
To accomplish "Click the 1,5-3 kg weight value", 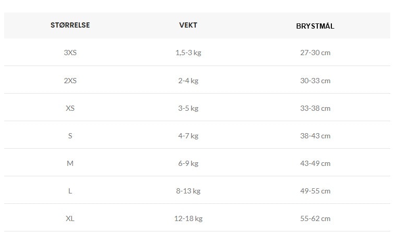I will pyautogui.click(x=188, y=53).
